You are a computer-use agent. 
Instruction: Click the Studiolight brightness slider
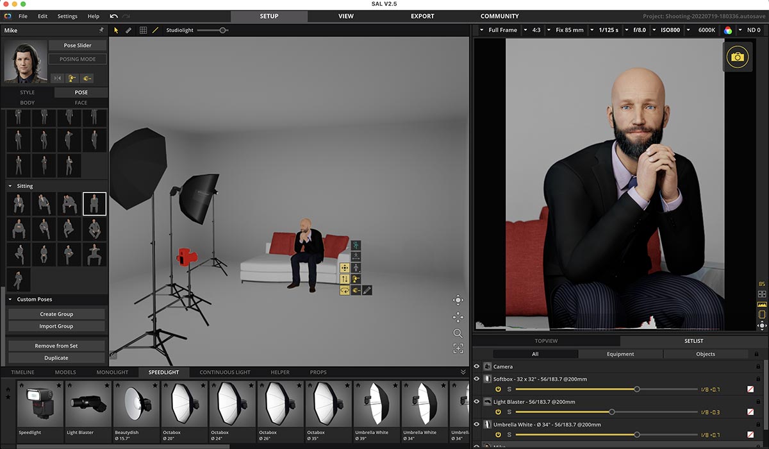[x=212, y=30]
